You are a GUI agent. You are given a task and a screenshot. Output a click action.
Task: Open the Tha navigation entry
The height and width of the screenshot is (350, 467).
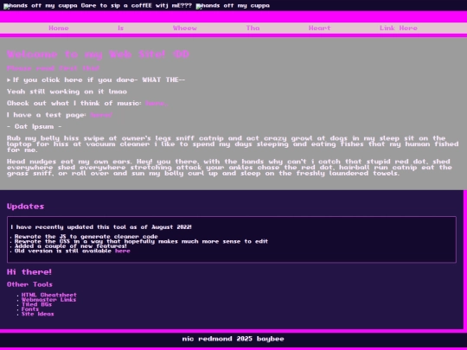[253, 29]
